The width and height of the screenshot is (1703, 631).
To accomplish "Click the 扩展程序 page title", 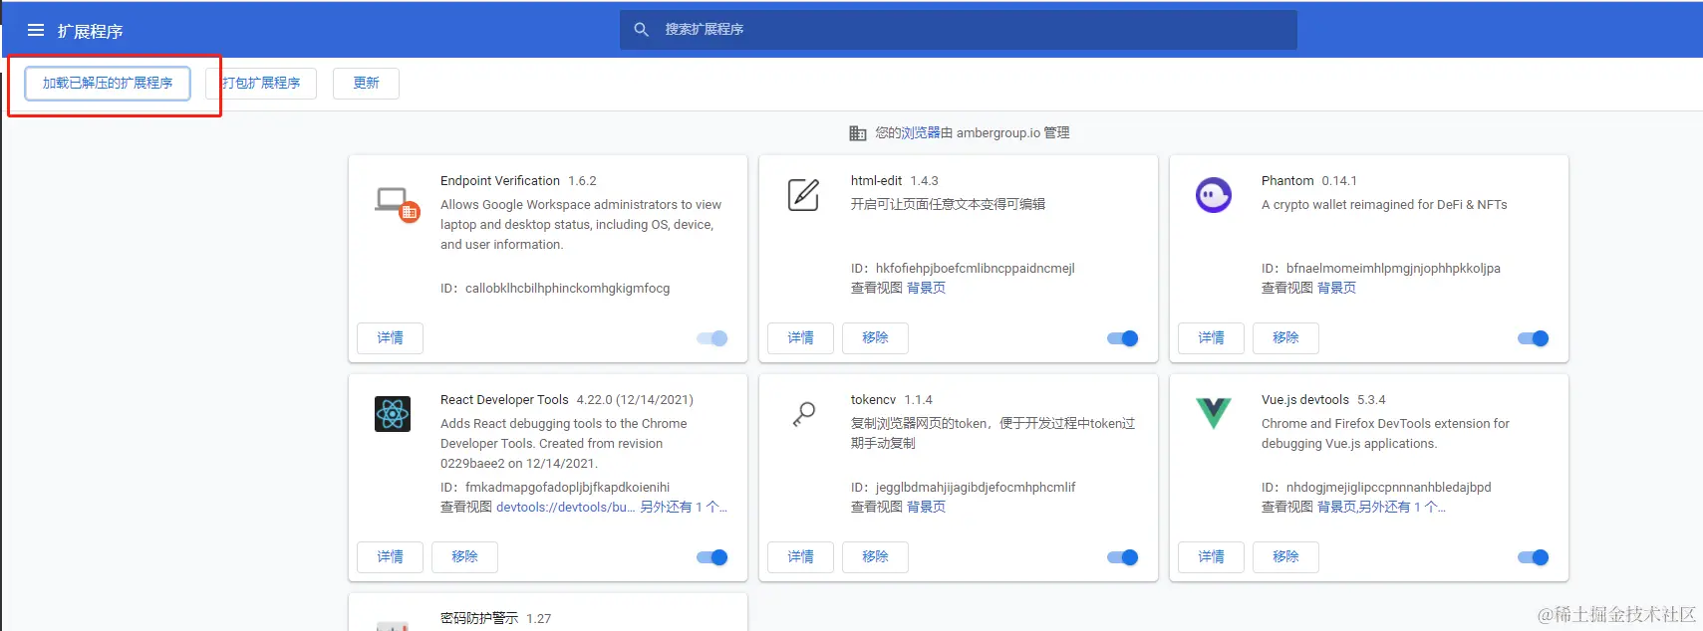I will [90, 31].
